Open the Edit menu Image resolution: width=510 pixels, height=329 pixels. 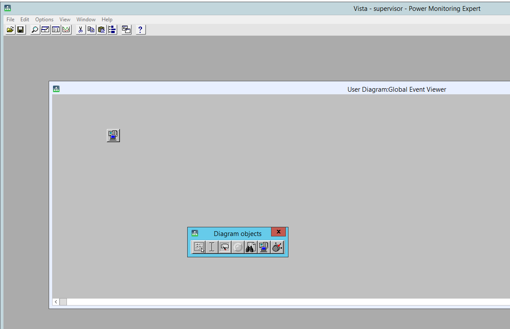[x=25, y=20]
